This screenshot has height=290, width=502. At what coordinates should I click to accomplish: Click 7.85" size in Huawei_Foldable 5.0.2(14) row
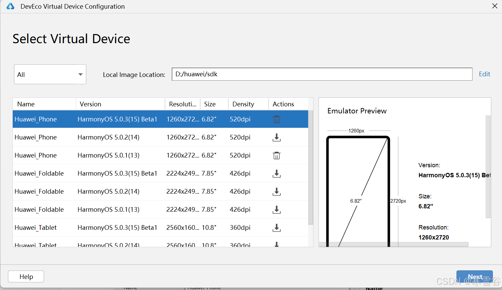tap(209, 192)
